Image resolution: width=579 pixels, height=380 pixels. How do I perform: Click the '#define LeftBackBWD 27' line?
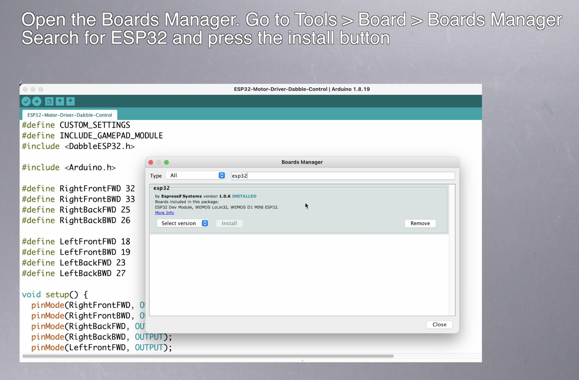(x=74, y=273)
